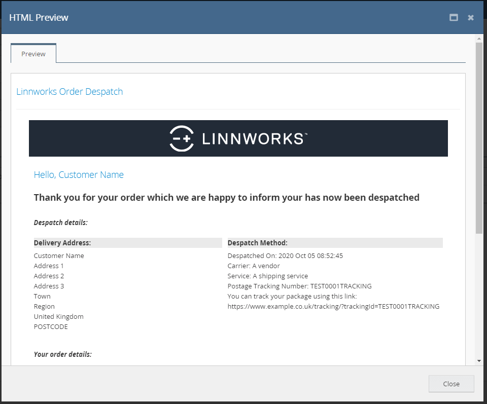Click the tracking URL with TEST0001TRACKING

333,306
